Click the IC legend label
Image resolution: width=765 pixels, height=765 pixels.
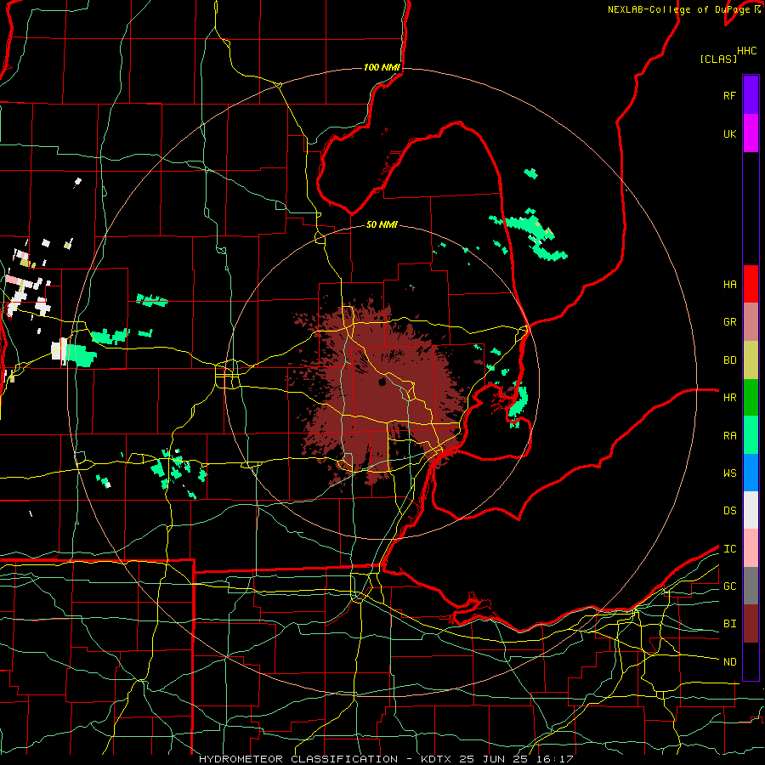[730, 549]
